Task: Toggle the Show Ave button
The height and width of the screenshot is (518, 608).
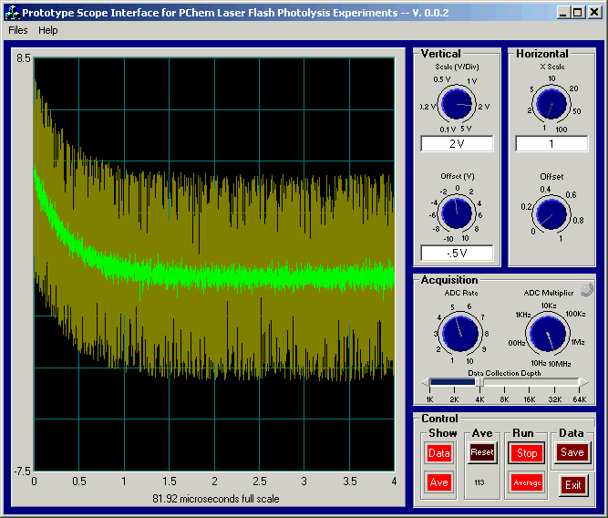Action: tap(439, 482)
